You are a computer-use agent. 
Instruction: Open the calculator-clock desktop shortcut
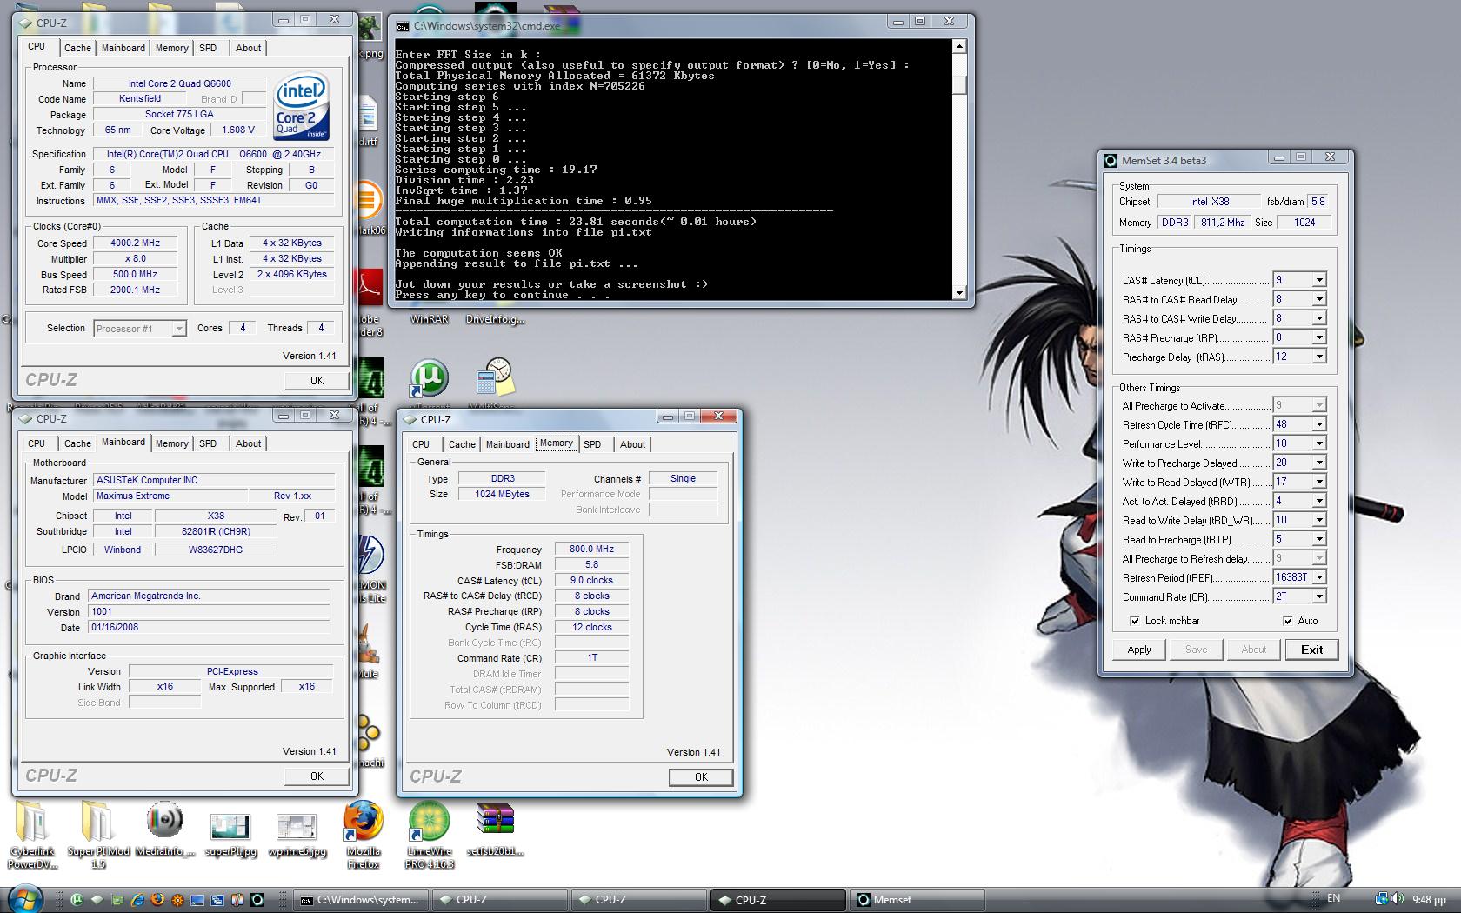click(x=496, y=377)
